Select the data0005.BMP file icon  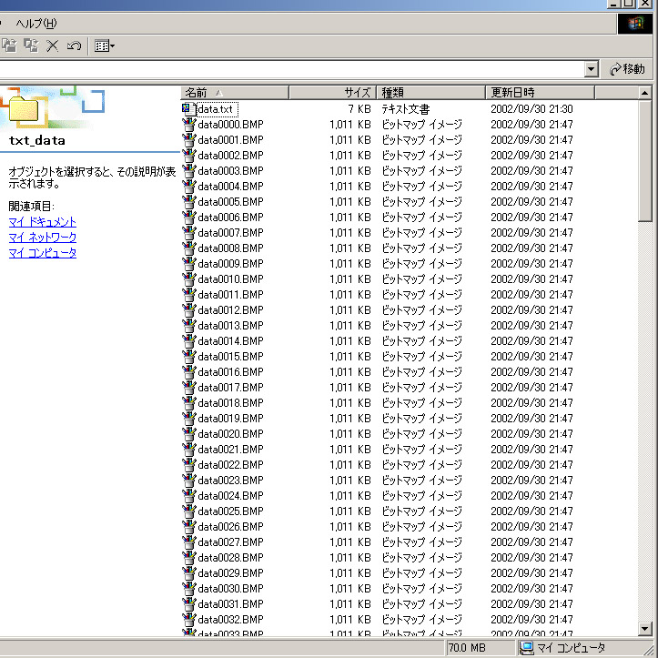(x=188, y=202)
